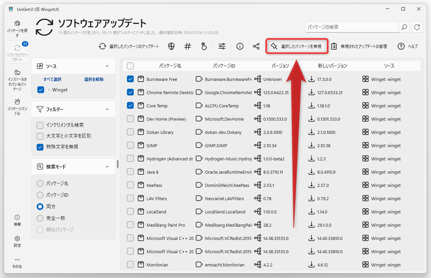Collapse the ソース panel chevron
This screenshot has height=278, width=431.
[x=107, y=66]
